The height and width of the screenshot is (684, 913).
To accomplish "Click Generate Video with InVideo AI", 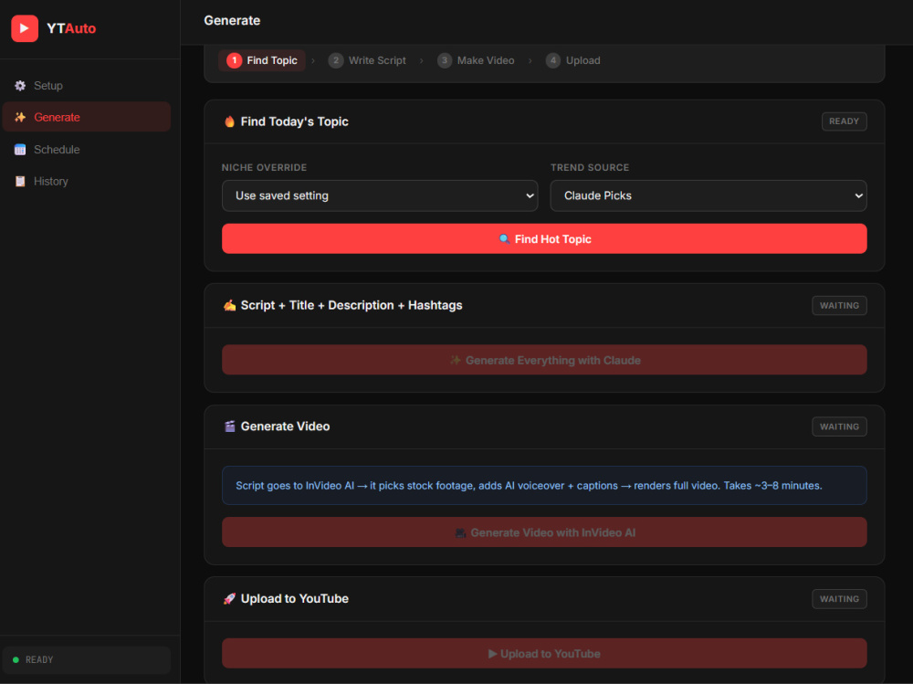I will (544, 532).
